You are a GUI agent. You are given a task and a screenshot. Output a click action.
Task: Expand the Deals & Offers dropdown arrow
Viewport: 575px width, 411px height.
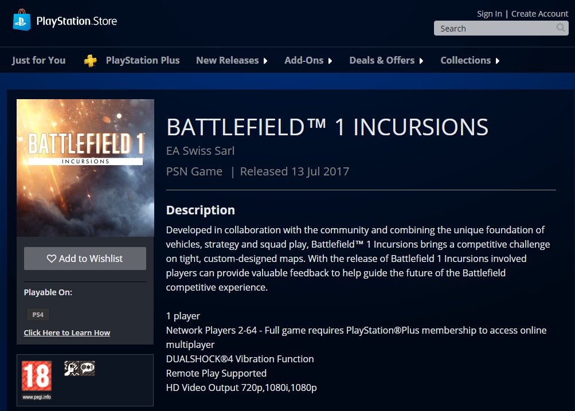click(x=421, y=61)
